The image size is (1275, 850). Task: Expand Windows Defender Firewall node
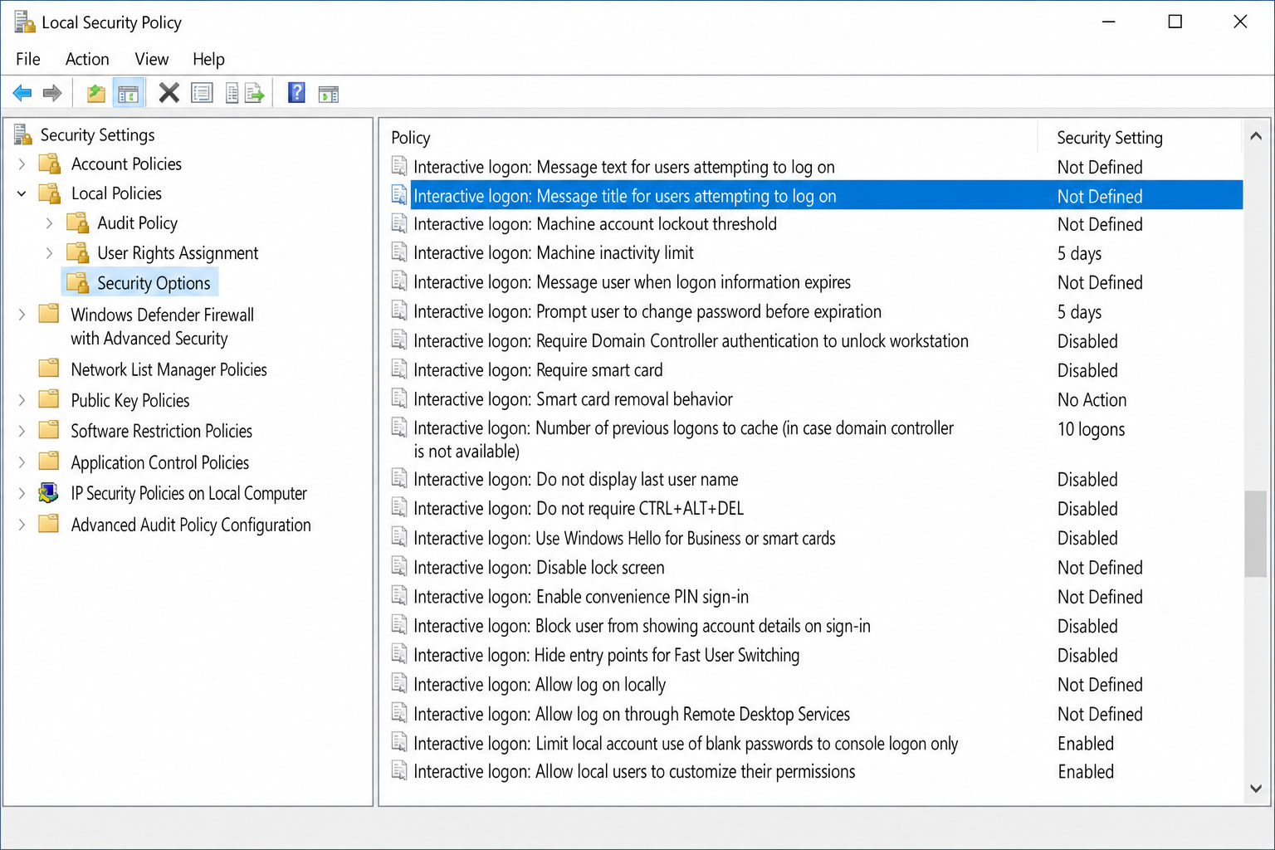pos(22,315)
